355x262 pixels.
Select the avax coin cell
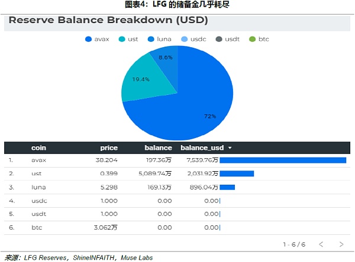(38, 160)
